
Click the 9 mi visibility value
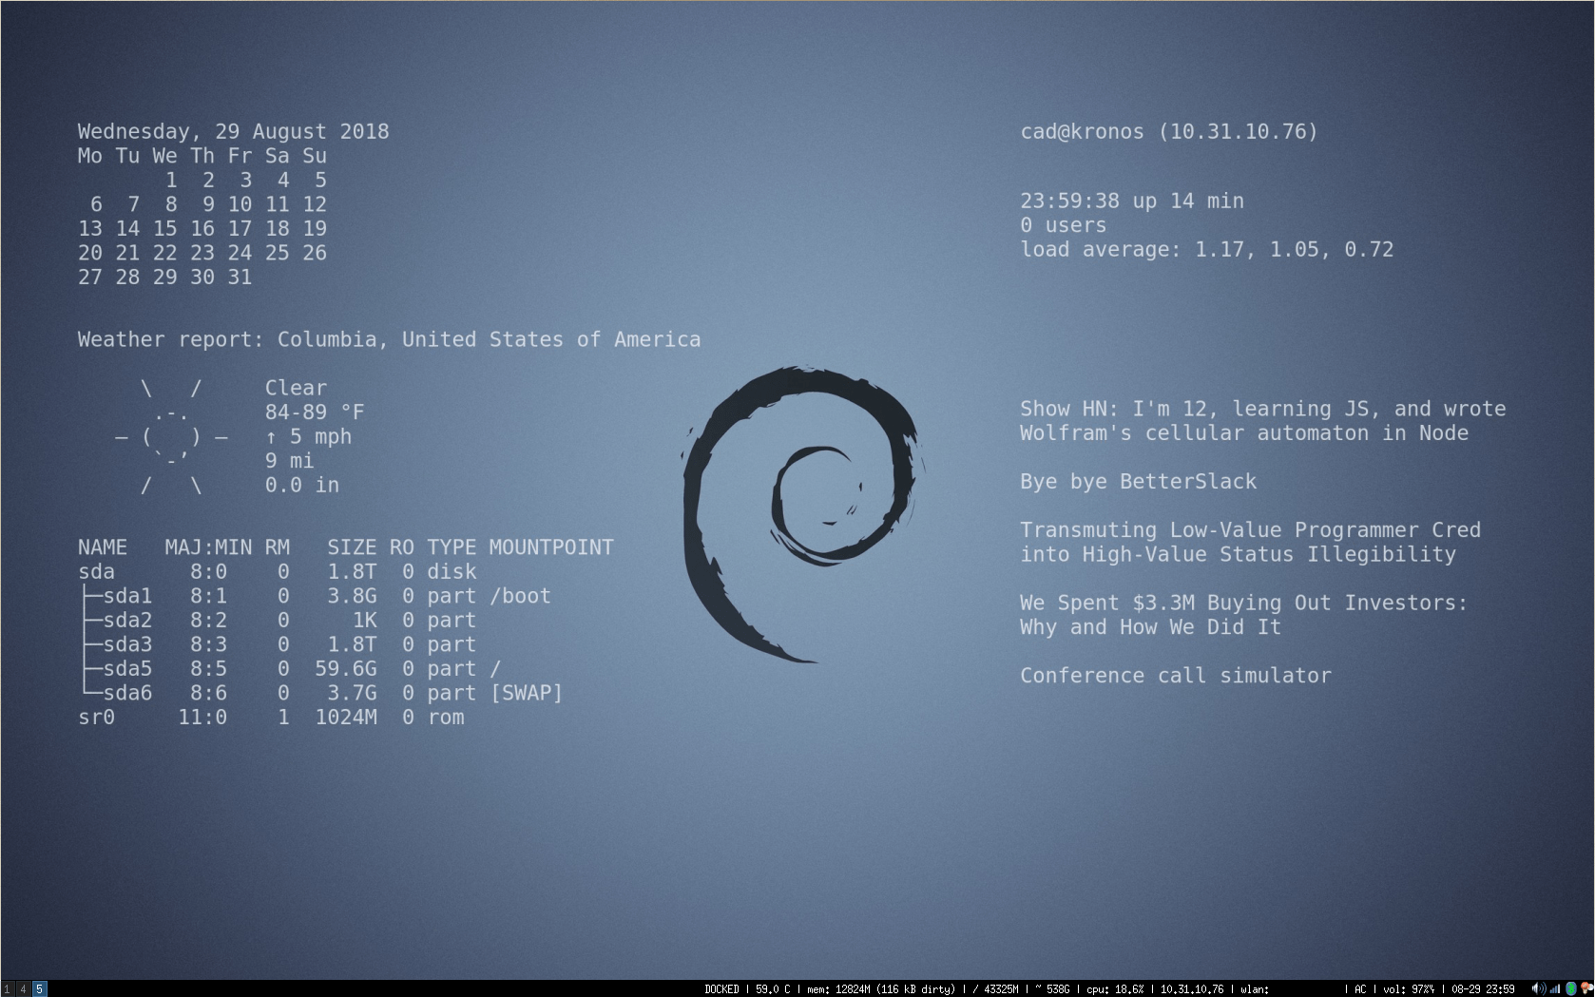coord(289,461)
